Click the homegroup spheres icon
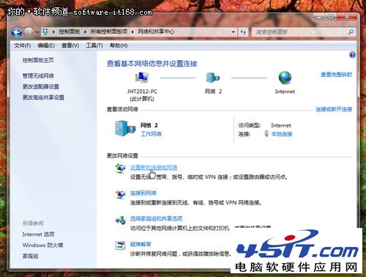 pyautogui.click(x=120, y=220)
